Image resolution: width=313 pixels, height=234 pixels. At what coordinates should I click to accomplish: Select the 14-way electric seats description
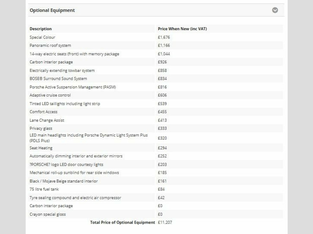74,54
